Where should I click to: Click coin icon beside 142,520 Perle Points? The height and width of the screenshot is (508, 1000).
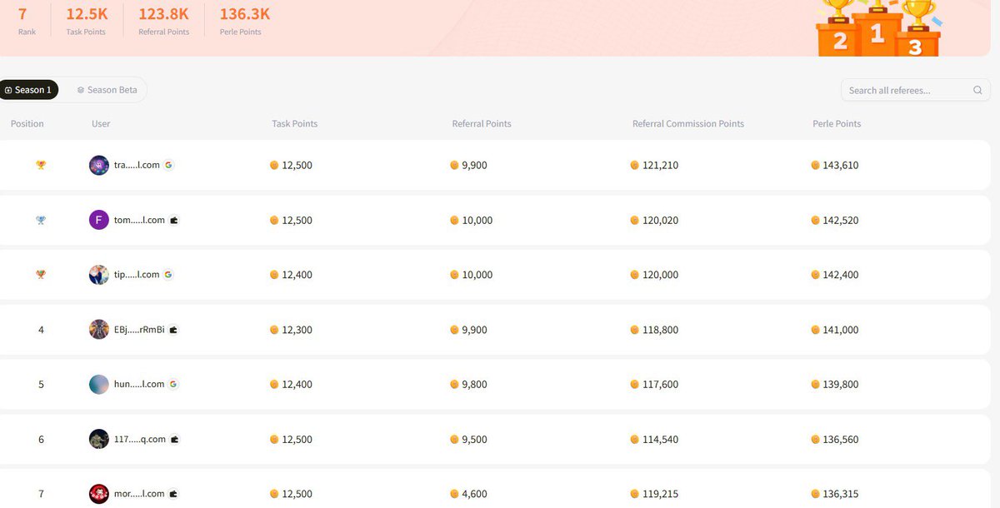click(815, 220)
